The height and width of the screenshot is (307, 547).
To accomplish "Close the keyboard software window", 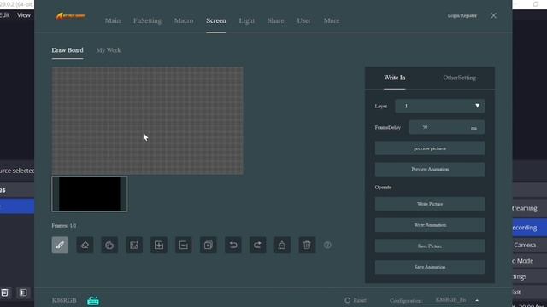I will point(493,15).
